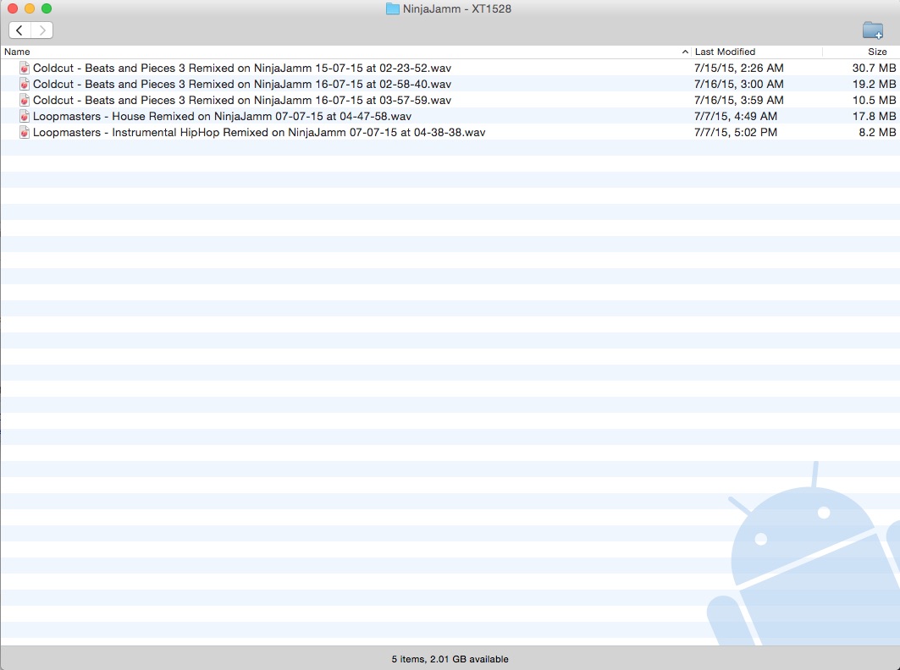Click the file icon for the Loopmasters Instrumental HipHop file

[25, 132]
